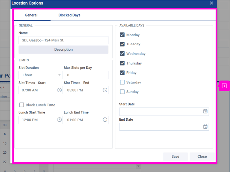
Task: Uncheck the Monday checkbox
Action: pos(122,35)
